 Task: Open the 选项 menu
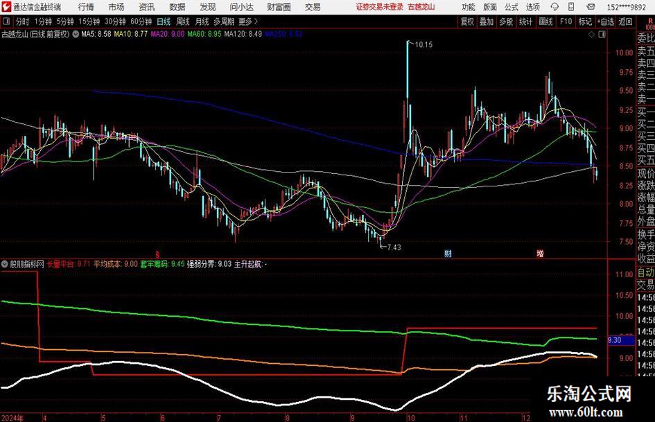point(532,7)
